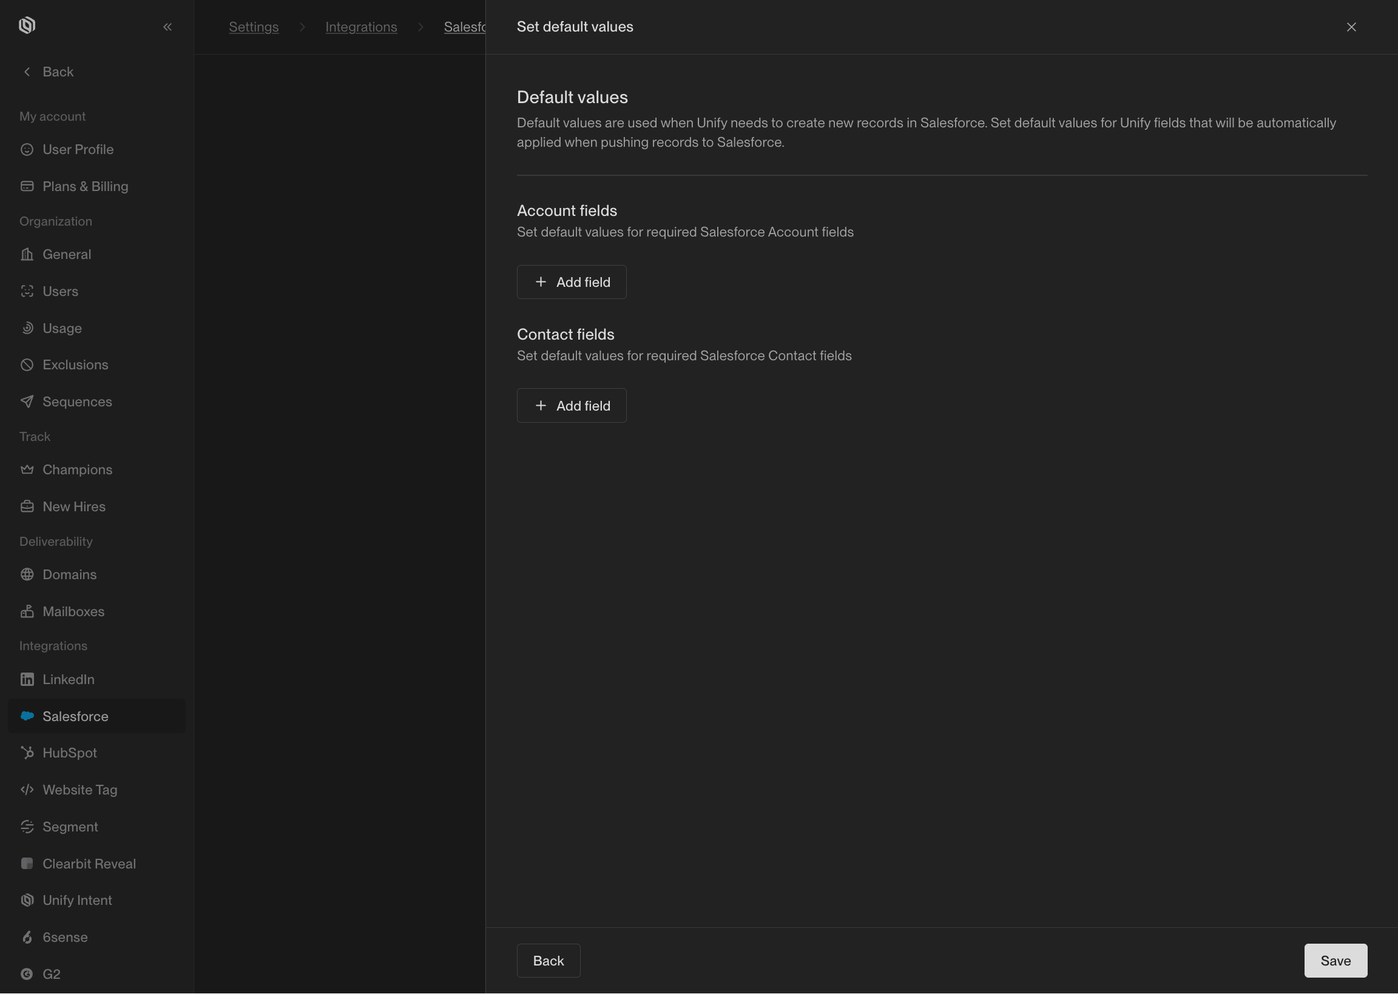Add field under Contact fields
Viewport: 1398px width, 994px height.
pos(572,406)
